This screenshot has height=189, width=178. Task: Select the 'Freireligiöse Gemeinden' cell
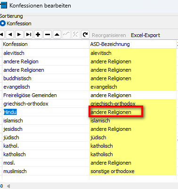46,95
